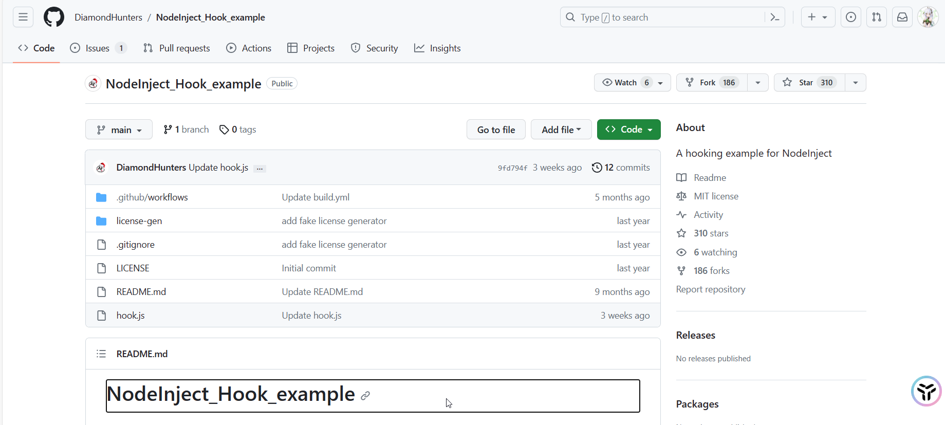
Task: Open the 'Initial commit' commit message
Action: click(x=309, y=268)
